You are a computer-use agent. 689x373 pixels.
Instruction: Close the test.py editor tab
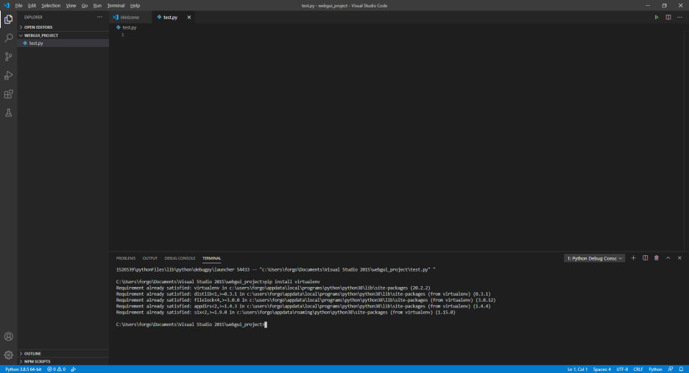tap(189, 17)
